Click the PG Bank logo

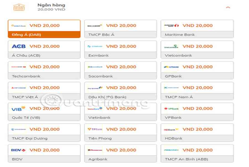95,88
